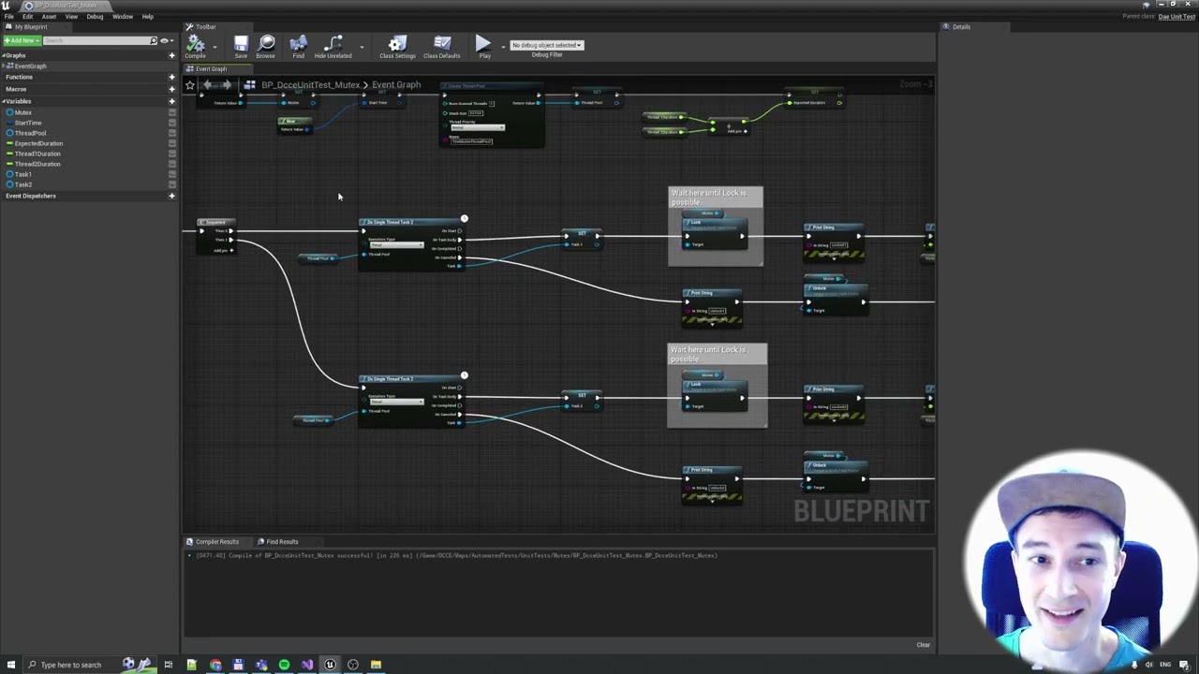
Task: Open the File menu
Action: [9, 16]
